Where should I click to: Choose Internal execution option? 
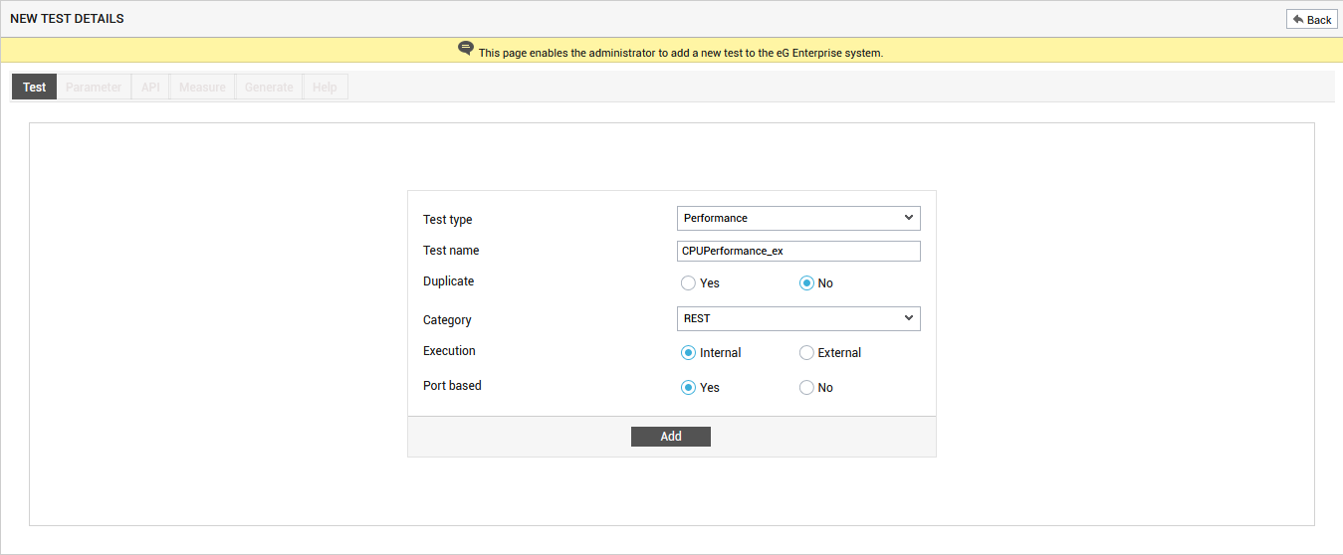[x=688, y=353]
